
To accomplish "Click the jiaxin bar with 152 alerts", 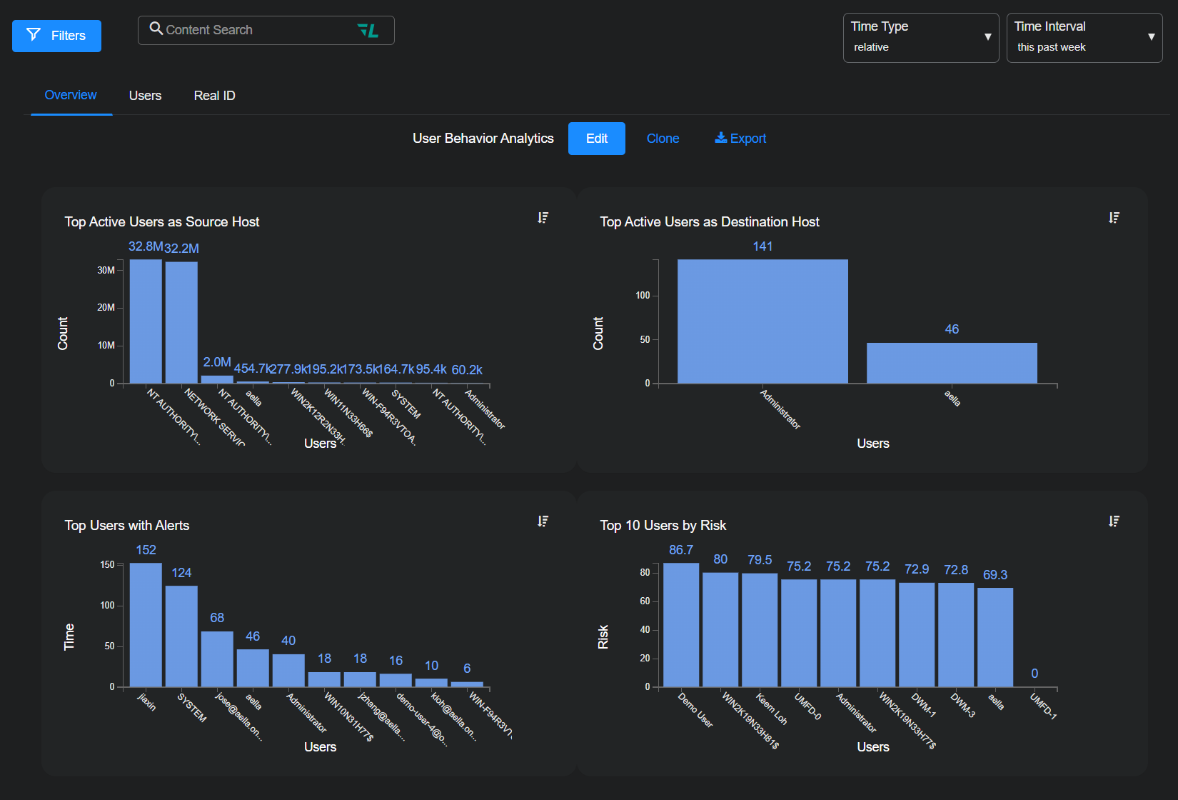I will click(146, 625).
